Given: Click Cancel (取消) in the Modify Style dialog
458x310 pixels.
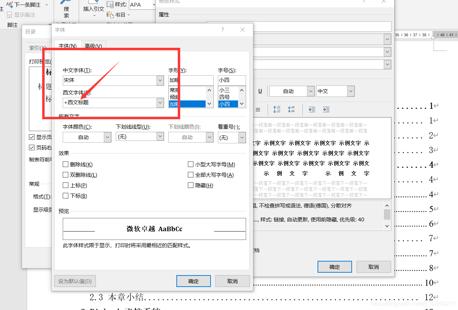Looking at the screenshot, I should point(373,267).
